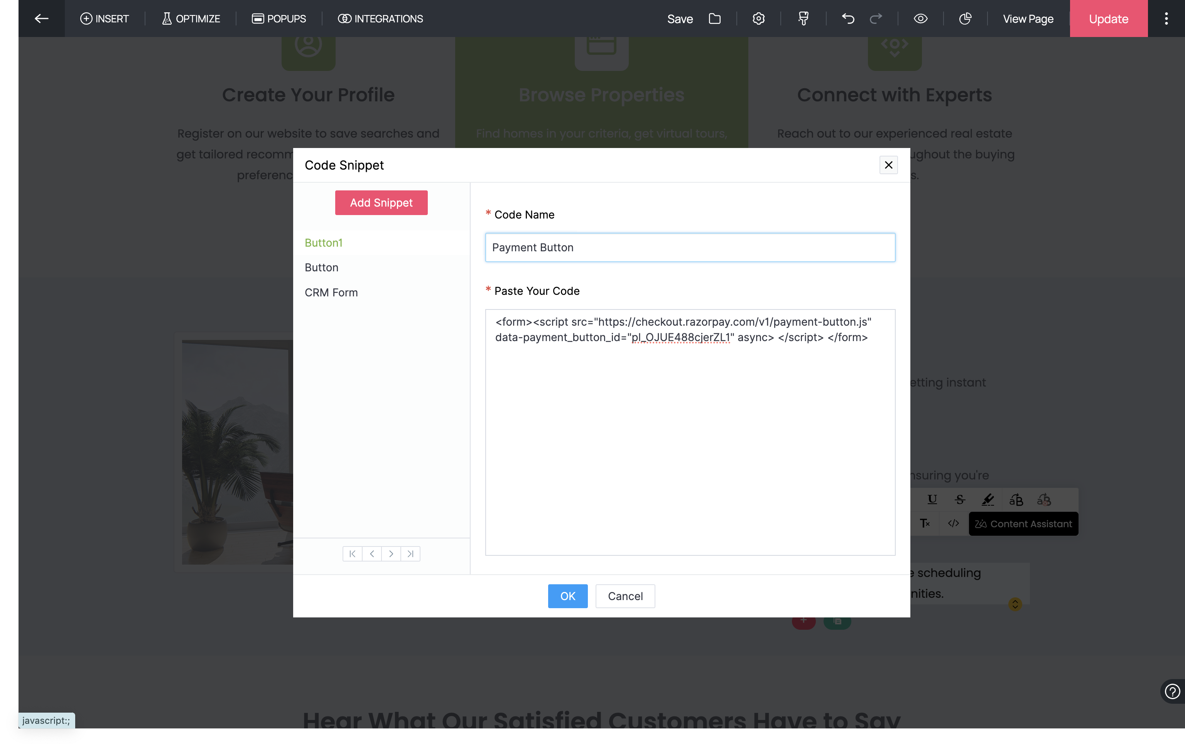Go to previous snippets page
The image size is (1185, 750).
(372, 554)
